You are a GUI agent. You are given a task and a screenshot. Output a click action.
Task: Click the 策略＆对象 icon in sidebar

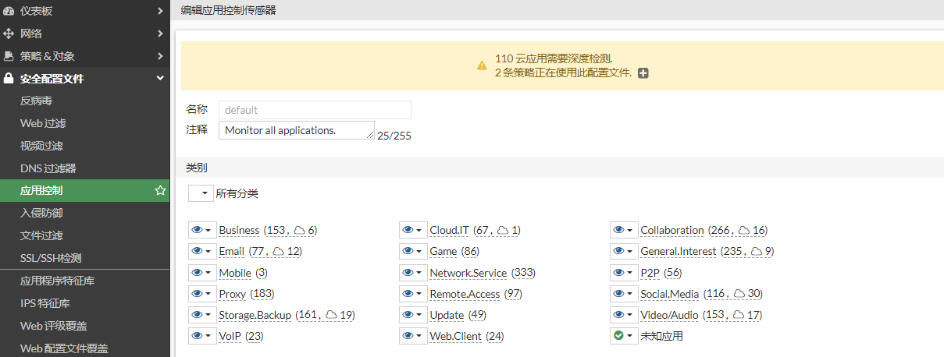(9, 56)
